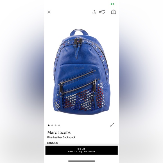The image size is (163, 163).
Task: Select the first image pagination dot
Action: [x=49, y=125]
